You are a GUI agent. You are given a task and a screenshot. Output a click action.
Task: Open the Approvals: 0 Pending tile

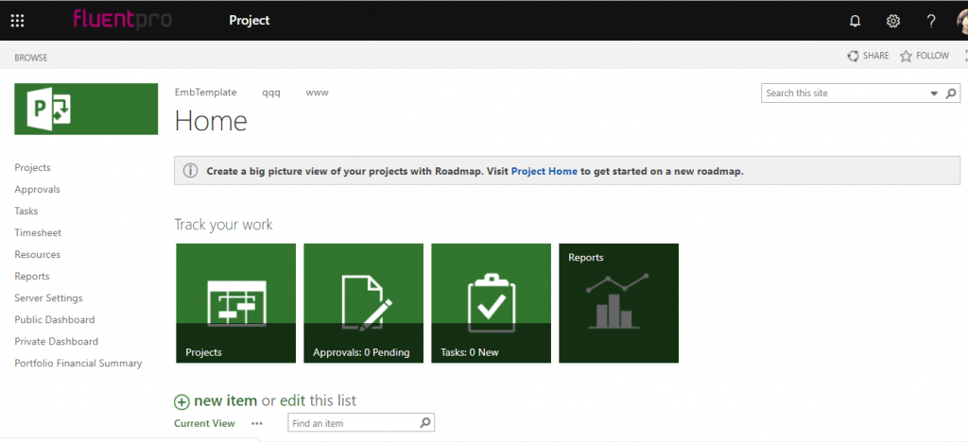tap(364, 303)
